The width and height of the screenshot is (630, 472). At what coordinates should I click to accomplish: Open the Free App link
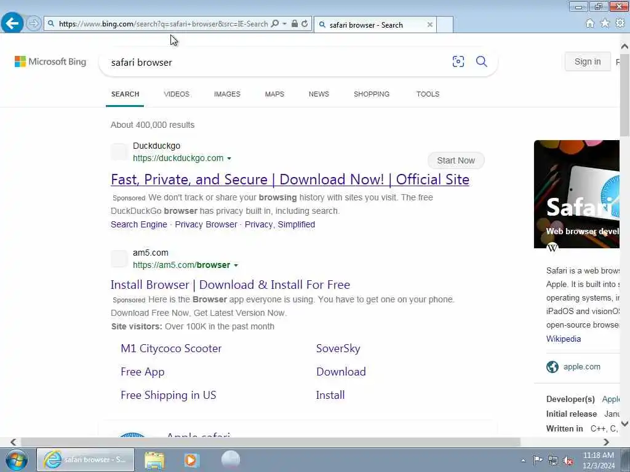[x=142, y=372]
